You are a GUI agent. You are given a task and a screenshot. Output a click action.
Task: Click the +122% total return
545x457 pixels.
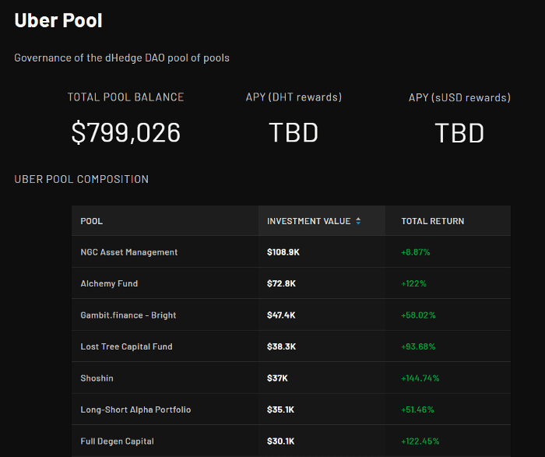point(413,283)
